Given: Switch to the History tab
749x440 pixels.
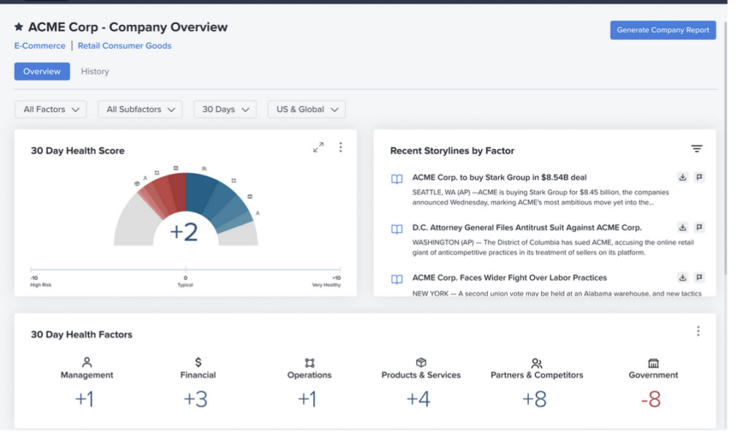Looking at the screenshot, I should click(x=95, y=72).
